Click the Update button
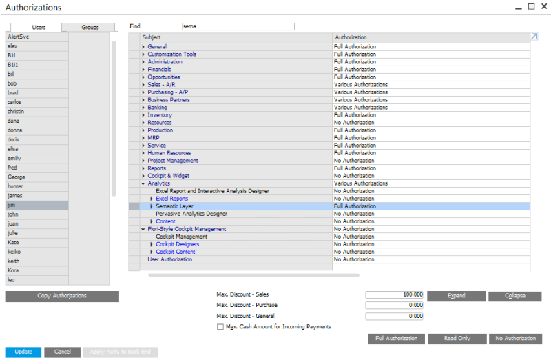The height and width of the screenshot is (360, 551). tap(23, 352)
